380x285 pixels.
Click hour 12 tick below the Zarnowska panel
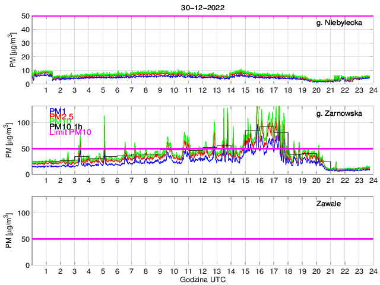point(202,180)
